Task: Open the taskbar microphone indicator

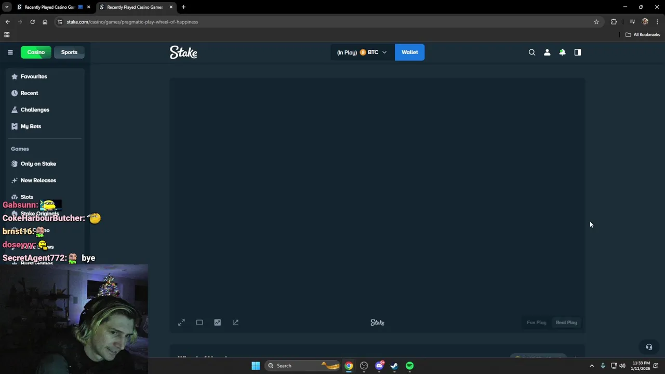Action: [x=603, y=366]
